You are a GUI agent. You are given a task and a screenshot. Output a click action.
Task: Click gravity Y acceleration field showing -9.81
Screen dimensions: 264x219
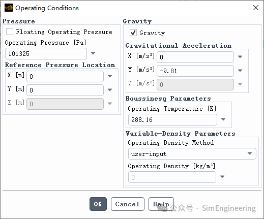click(x=195, y=71)
